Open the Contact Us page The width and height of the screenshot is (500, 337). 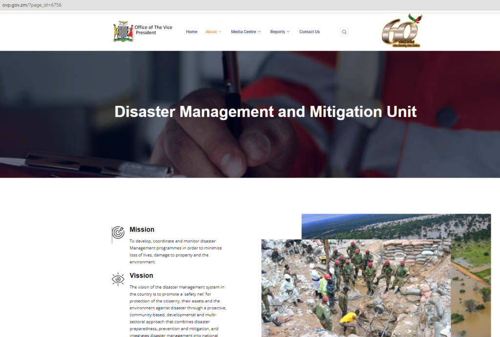(x=310, y=32)
